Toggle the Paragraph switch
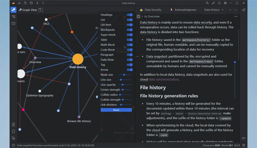Image resolution: width=257 pixels, height=148 pixels. coord(130,55)
